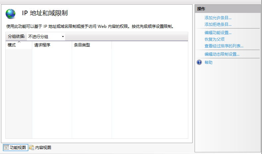Open 编辑动态限制设置... link
The height and width of the screenshot is (154, 262).
222,54
